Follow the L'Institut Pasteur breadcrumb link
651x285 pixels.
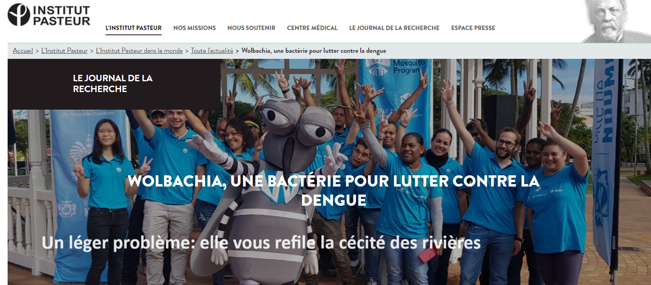tap(65, 51)
